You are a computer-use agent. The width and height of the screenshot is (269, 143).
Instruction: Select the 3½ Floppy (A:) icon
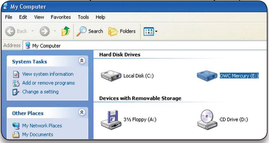point(111,119)
